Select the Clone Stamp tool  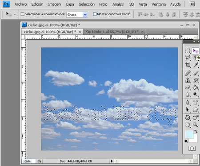click(188, 80)
